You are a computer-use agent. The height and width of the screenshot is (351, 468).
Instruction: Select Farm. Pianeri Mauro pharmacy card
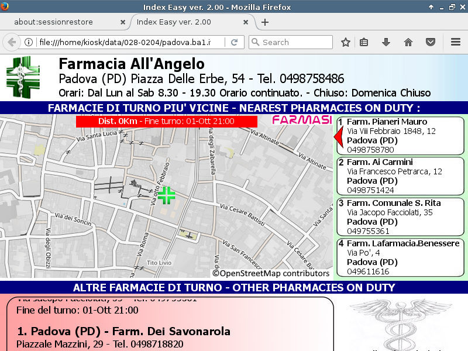(400, 136)
